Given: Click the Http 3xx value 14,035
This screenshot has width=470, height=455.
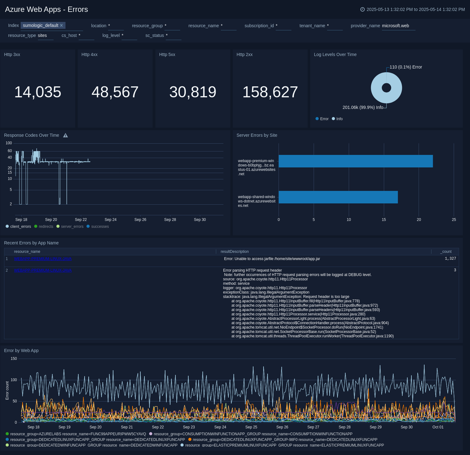Looking at the screenshot, I should point(38,92).
